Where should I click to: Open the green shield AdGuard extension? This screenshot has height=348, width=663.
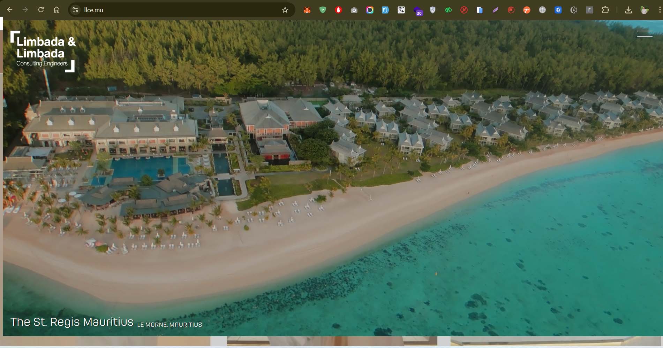323,10
